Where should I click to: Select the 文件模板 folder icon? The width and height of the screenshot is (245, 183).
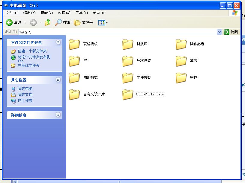point(128,78)
